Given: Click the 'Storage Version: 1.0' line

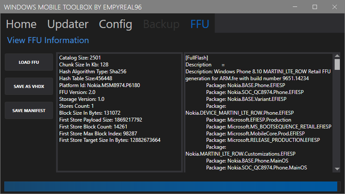Looking at the screenshot, I should [x=82, y=99].
